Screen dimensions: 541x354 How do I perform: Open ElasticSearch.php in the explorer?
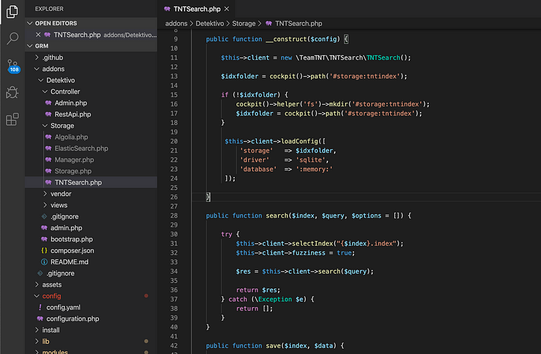[80, 149]
